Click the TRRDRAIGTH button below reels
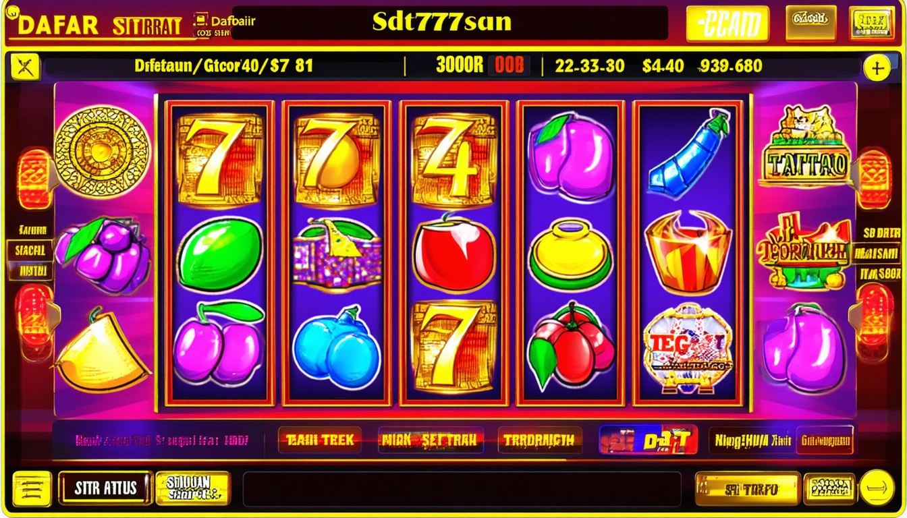The height and width of the screenshot is (518, 907). (540, 440)
